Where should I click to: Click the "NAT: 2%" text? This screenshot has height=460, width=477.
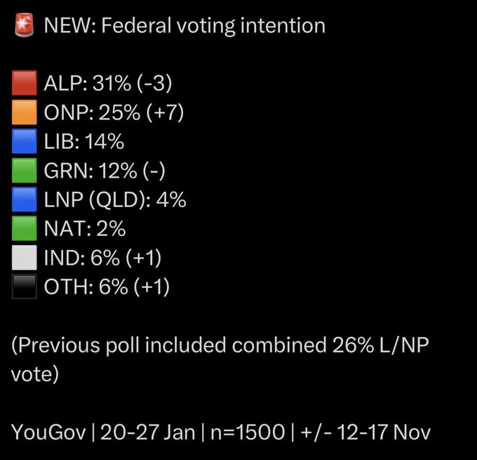[84, 229]
